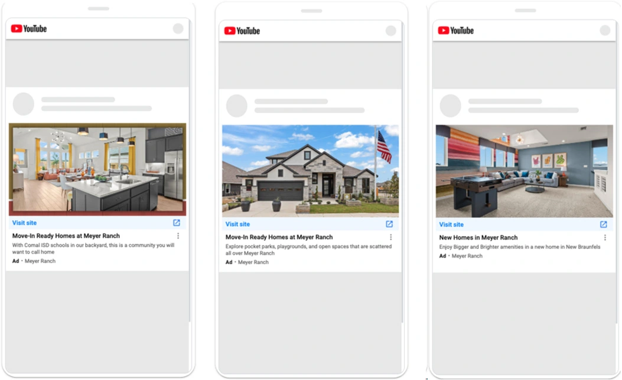Open the profile avatar circle in the right phone header
622x380 pixels.
click(x=605, y=31)
